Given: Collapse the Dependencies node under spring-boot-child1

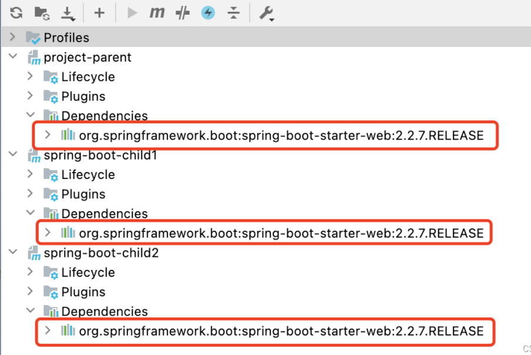Looking at the screenshot, I should point(31,213).
